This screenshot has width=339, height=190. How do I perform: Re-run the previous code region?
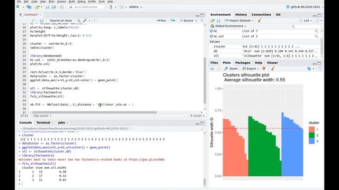173,21
